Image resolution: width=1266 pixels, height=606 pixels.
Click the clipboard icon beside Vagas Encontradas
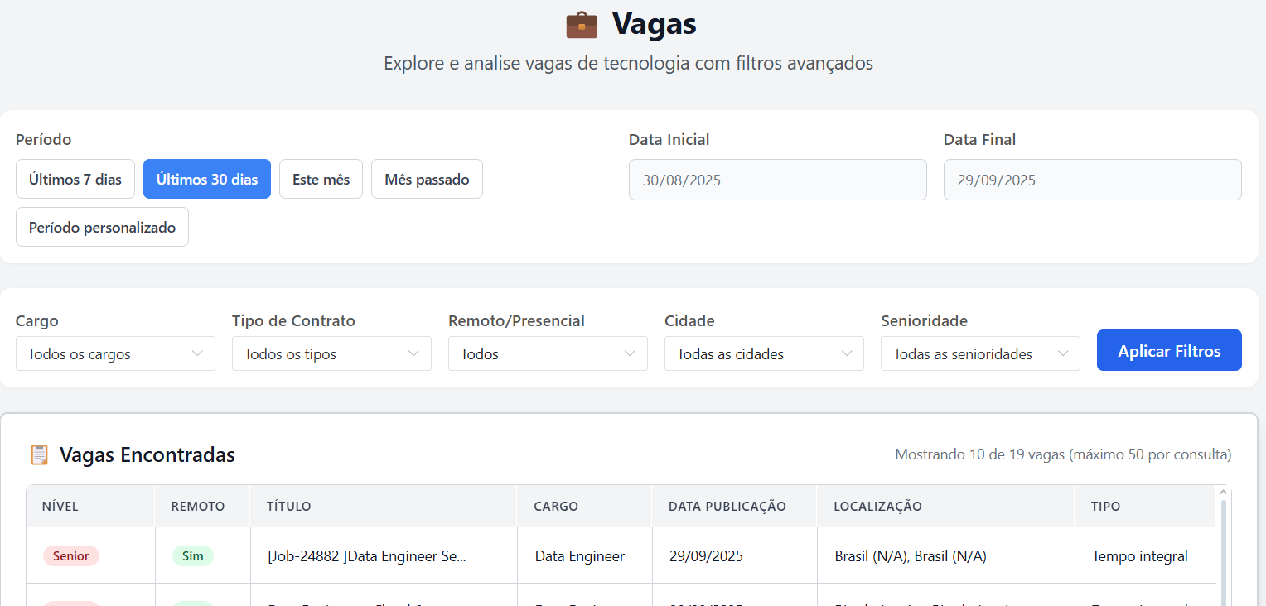[x=39, y=454]
